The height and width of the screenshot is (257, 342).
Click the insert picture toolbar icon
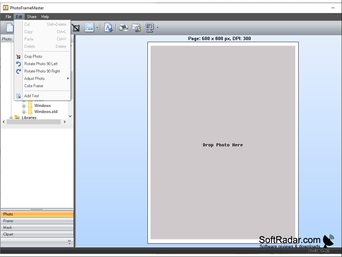pos(89,27)
